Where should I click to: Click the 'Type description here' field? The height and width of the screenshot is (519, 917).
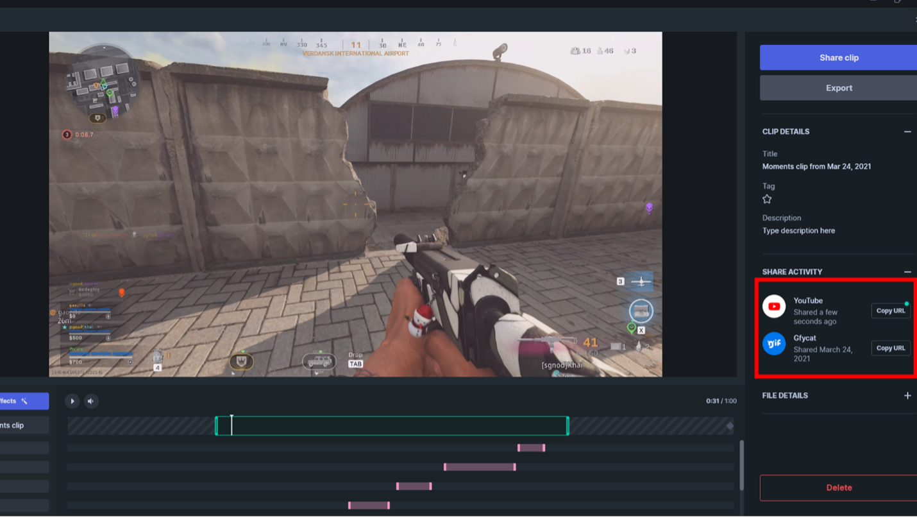(798, 230)
